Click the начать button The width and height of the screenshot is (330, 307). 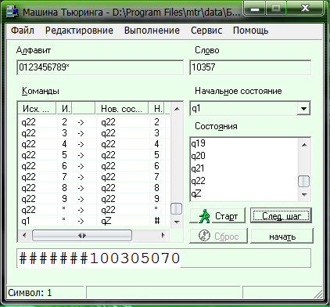coord(282,237)
